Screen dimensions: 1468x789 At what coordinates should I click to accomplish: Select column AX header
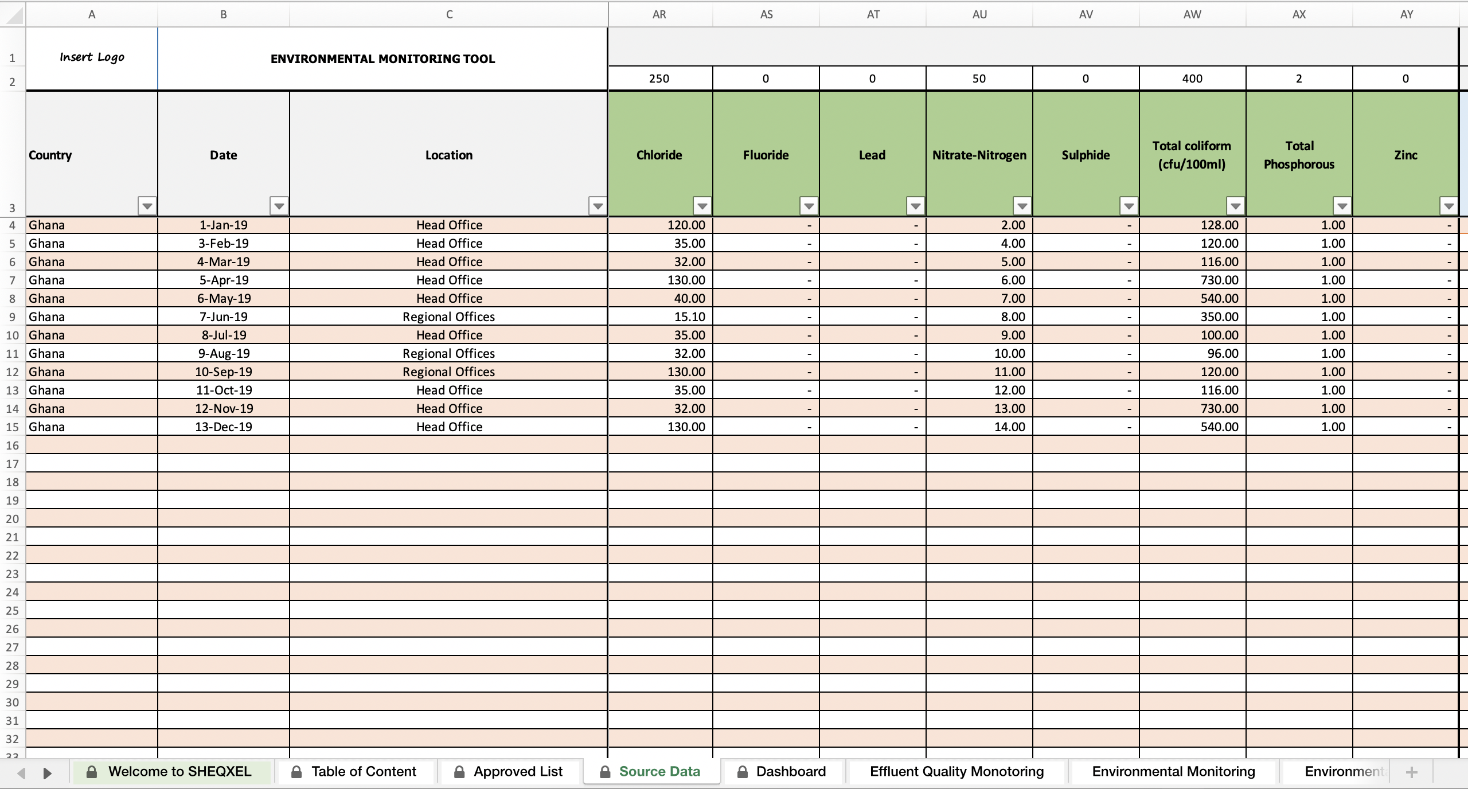coord(1299,15)
